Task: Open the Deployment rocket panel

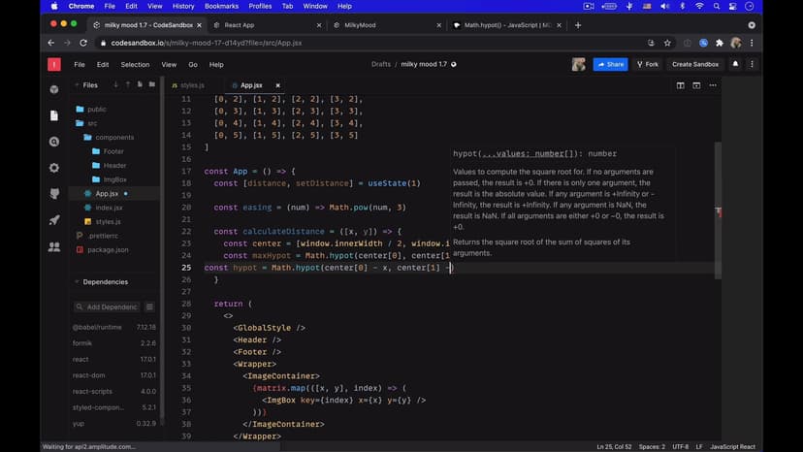Action: pyautogui.click(x=54, y=220)
